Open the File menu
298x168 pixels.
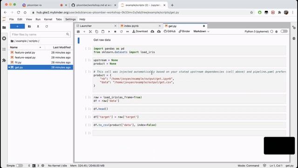[x=11, y=19]
